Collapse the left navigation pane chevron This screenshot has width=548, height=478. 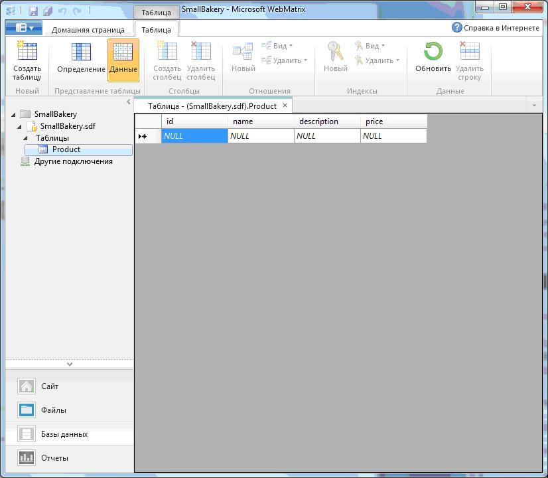point(129,102)
